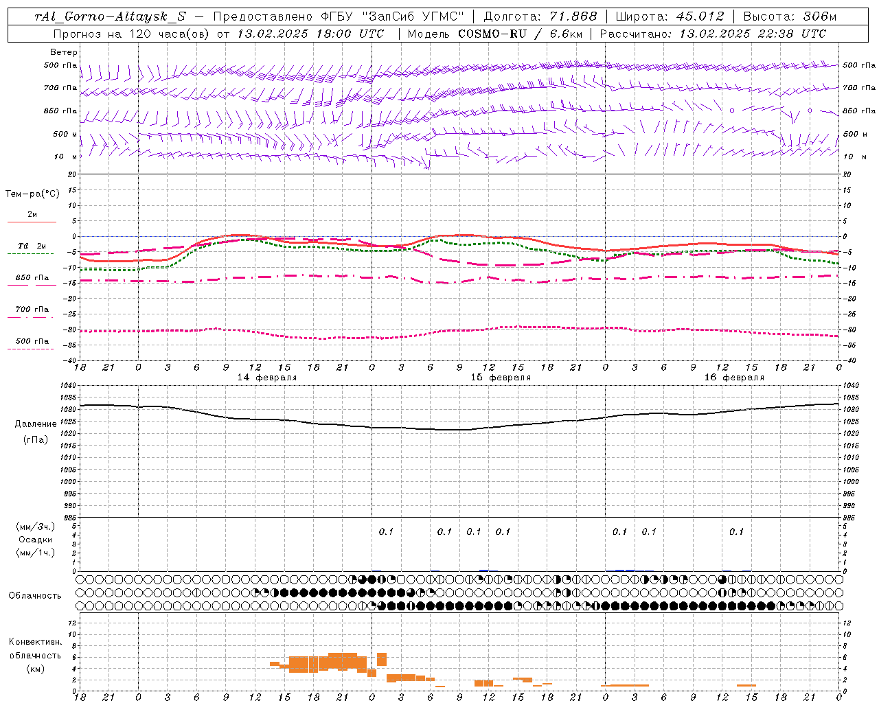The height and width of the screenshot is (703, 879).
Task: Click the Ветер panel label
Action: click(64, 52)
